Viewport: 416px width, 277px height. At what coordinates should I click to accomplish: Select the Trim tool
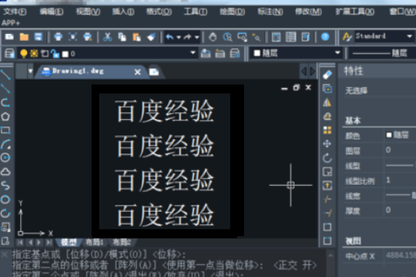pyautogui.click(x=327, y=199)
